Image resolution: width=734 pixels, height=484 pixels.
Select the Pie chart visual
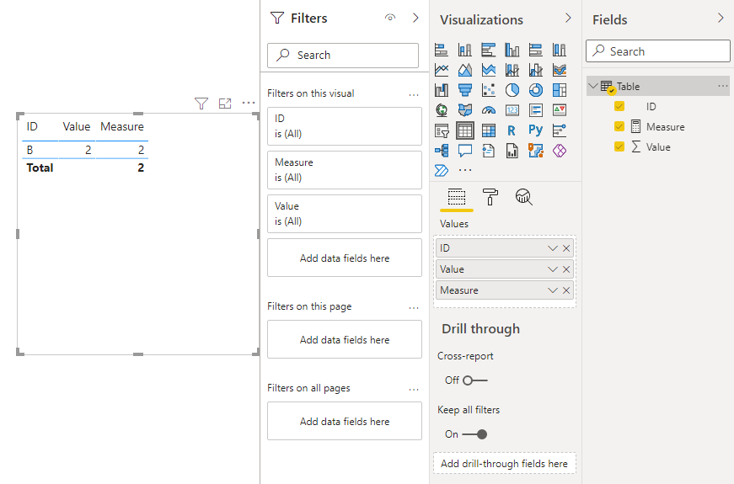(x=512, y=90)
